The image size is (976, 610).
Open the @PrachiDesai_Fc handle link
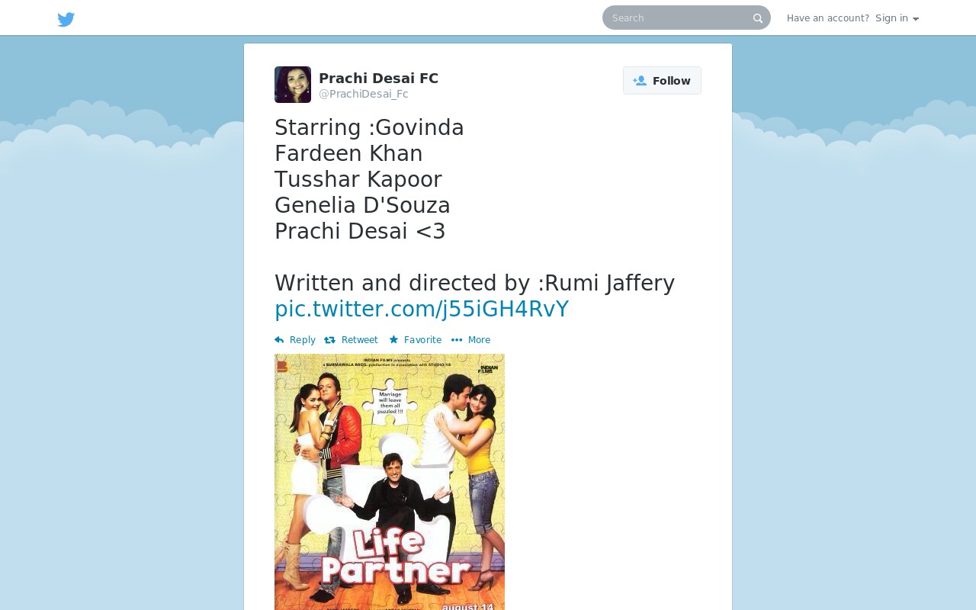point(364,95)
